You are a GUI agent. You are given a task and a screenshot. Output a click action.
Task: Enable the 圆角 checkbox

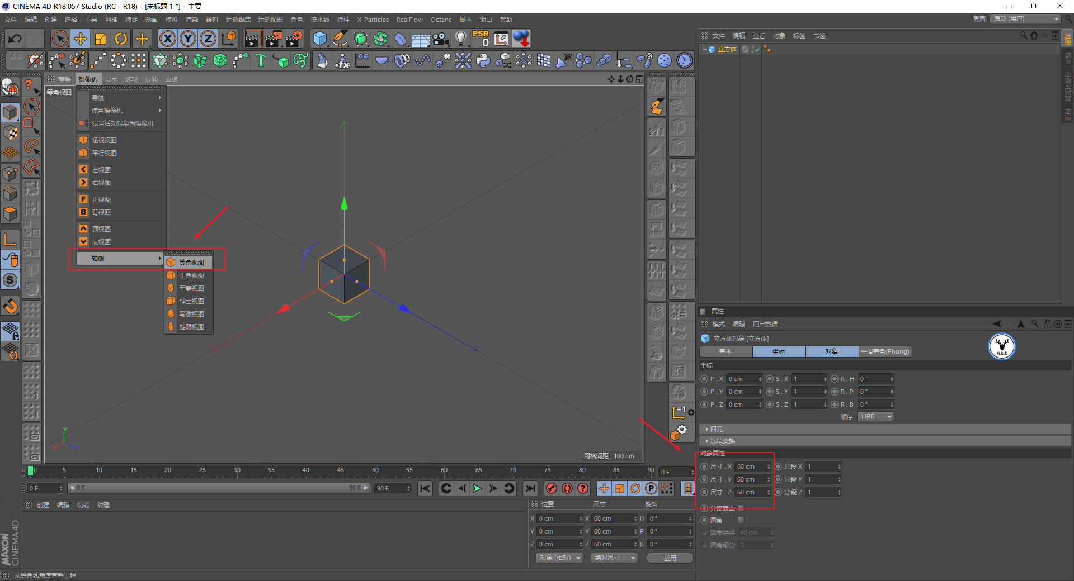(741, 520)
